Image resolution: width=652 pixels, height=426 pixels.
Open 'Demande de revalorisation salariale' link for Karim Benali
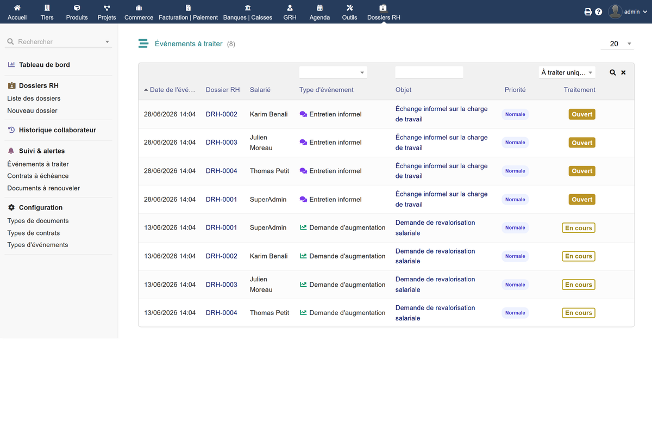click(x=435, y=256)
